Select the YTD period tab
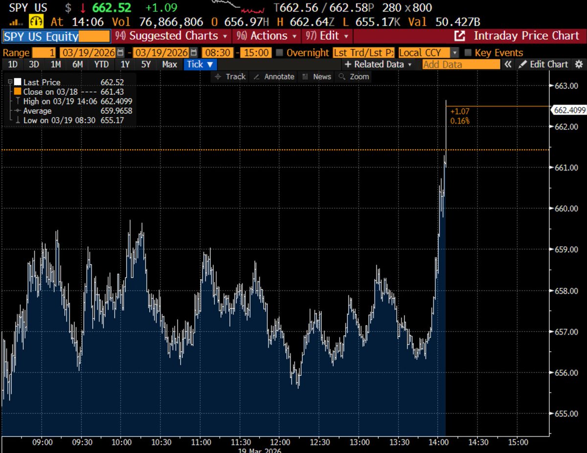This screenshot has width=587, height=453. pyautogui.click(x=101, y=64)
